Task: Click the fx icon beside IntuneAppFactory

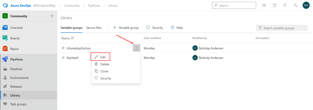Action: point(63,48)
